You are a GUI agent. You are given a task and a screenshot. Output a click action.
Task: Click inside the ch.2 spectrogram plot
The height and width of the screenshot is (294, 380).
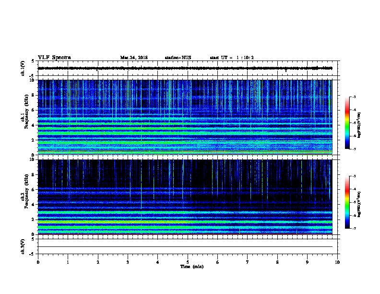[x=185, y=197]
